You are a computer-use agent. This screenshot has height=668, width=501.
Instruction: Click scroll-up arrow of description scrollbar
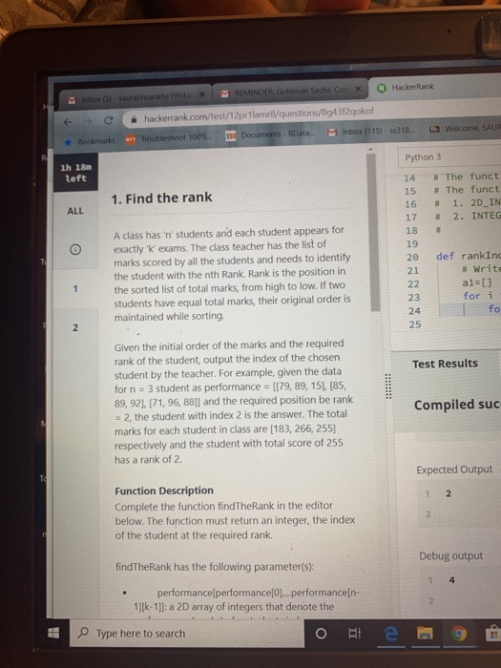[x=371, y=149]
